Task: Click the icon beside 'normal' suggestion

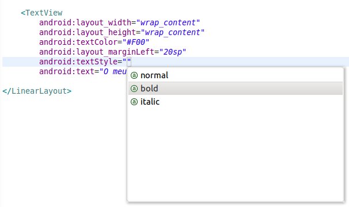Action: (x=134, y=75)
